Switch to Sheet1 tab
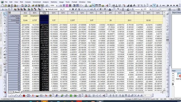 pyautogui.click(x=18, y=92)
